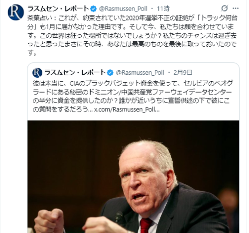The height and width of the screenshot is (233, 249).
Task: Click the verified badge in the quoted post
Action: click(110, 73)
